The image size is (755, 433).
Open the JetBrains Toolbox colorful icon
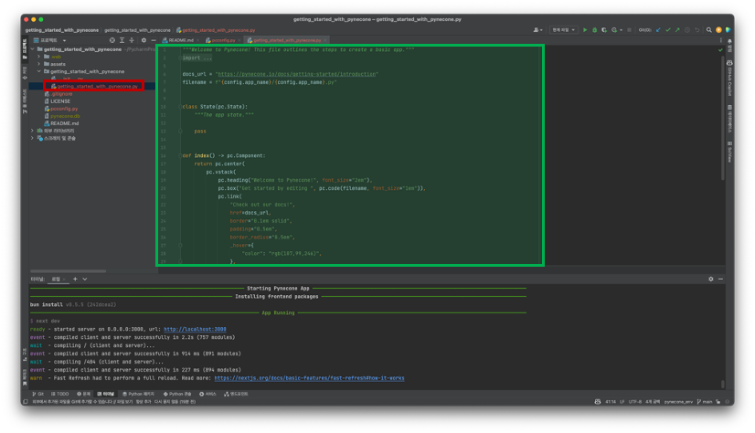coord(728,30)
